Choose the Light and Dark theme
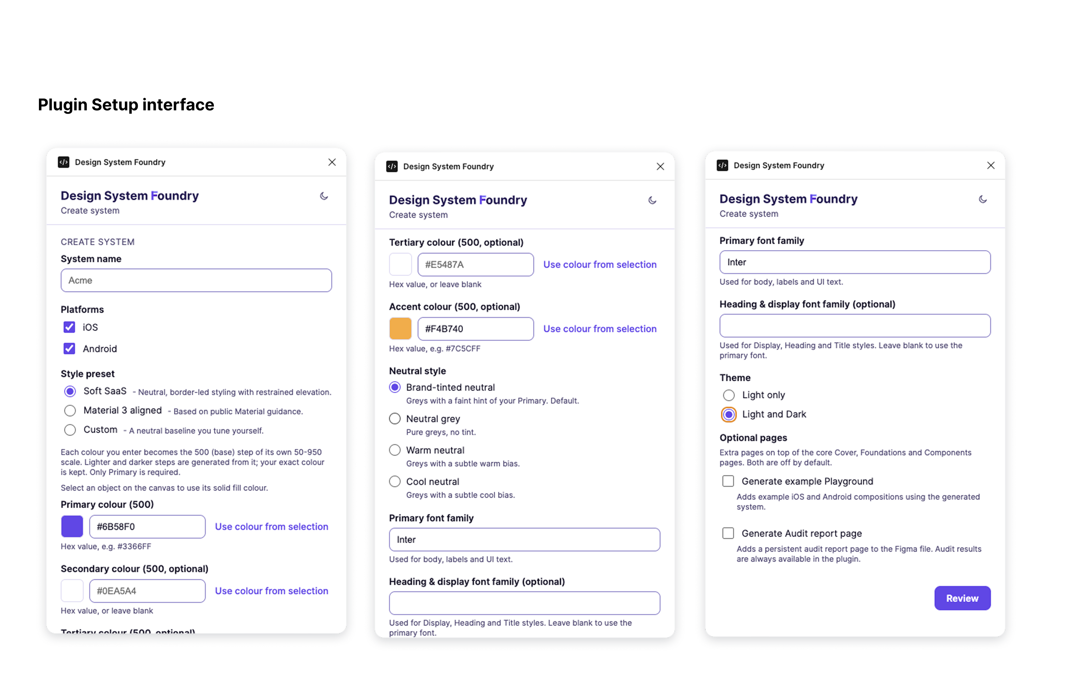This screenshot has height=677, width=1083. click(x=729, y=414)
